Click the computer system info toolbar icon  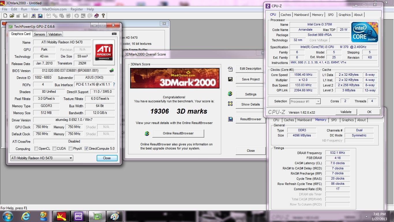[33, 16]
